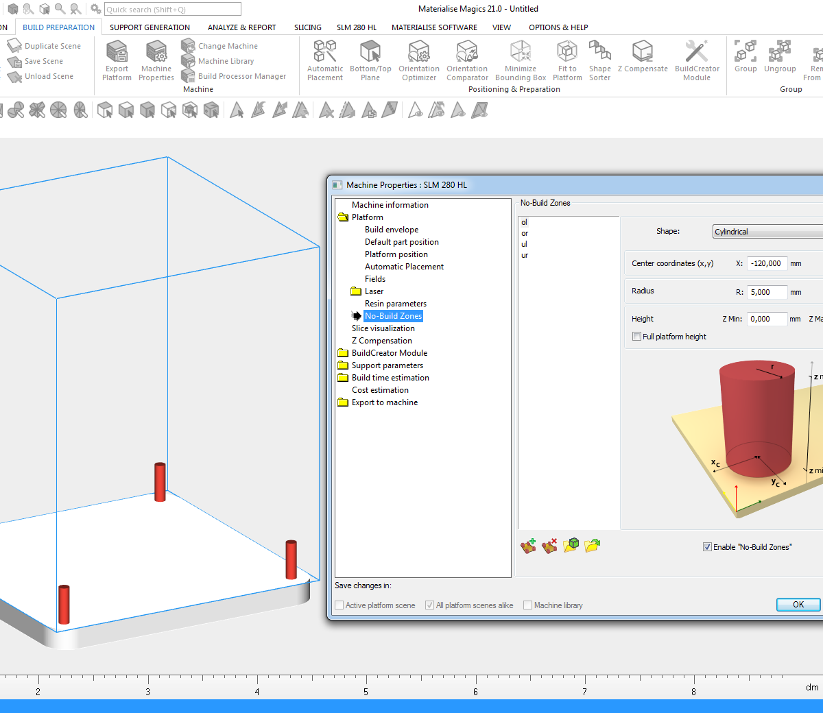
Task: Click the Z Min height field
Action: pyautogui.click(x=767, y=319)
